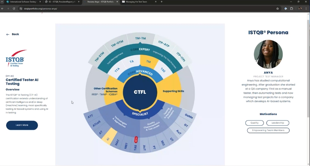This screenshot has width=310, height=168.
Task: Select the highlighted AI specialist segment
Action: (x=108, y=139)
